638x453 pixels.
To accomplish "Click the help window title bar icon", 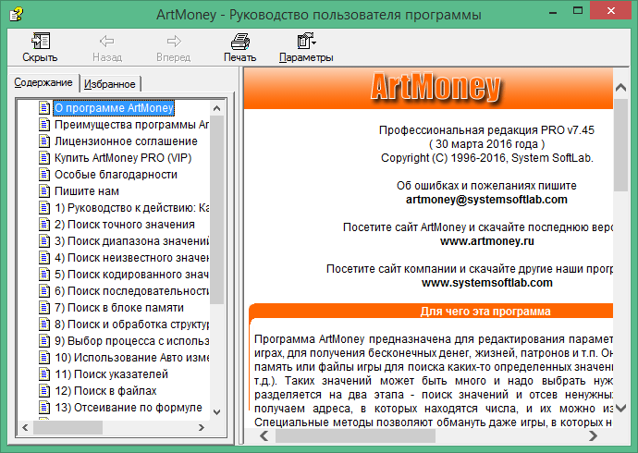I will [17, 15].
